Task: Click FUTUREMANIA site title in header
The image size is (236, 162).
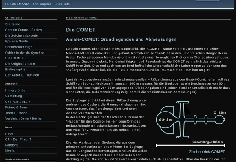Action: (37, 4)
